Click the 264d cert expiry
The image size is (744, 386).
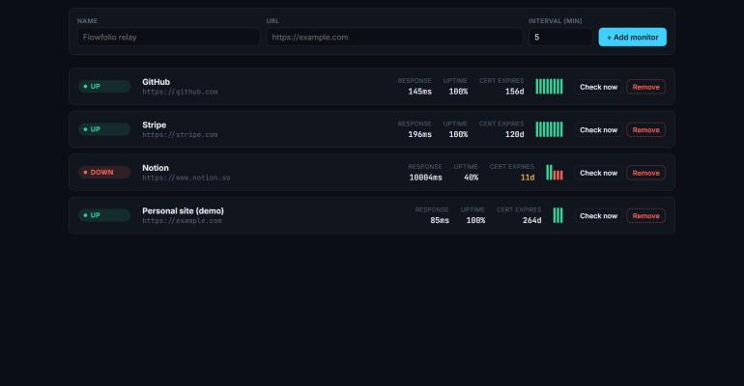[531, 220]
